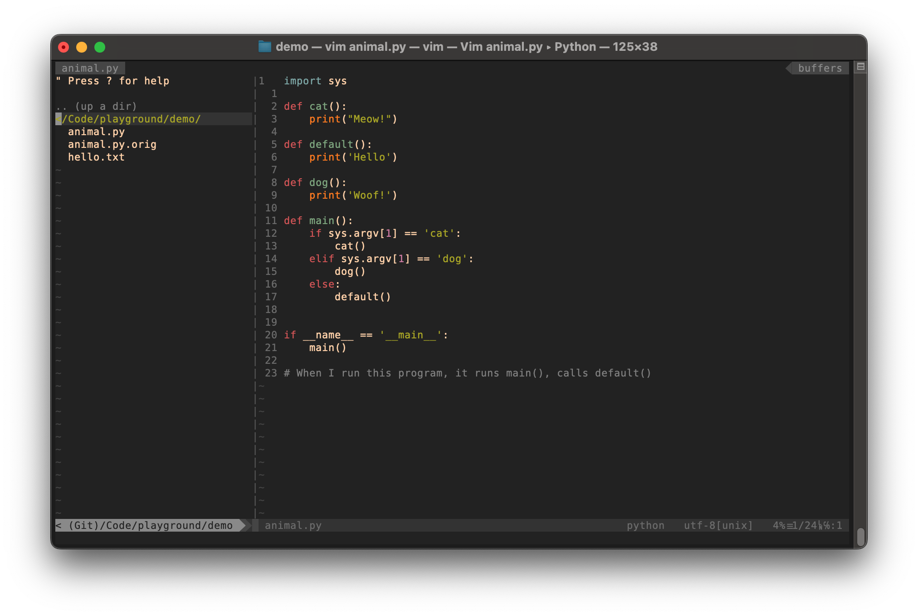Click the cat() call on line 13
Screen dimensions: 918x616
coord(350,246)
